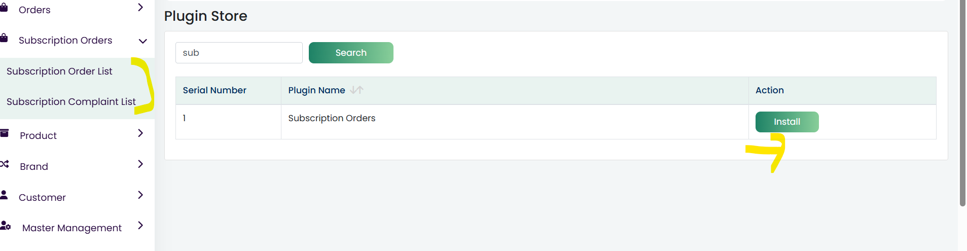This screenshot has width=967, height=251.
Task: Click the Subscription Orders bag icon
Action: (4, 38)
